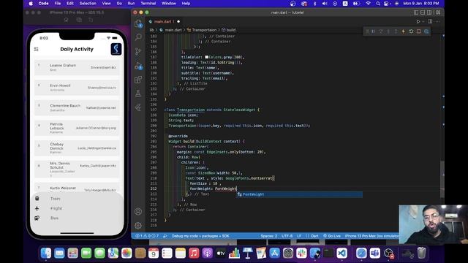The width and height of the screenshot is (468, 263).
Task: Open Slack from the Dock
Action: coord(301,254)
